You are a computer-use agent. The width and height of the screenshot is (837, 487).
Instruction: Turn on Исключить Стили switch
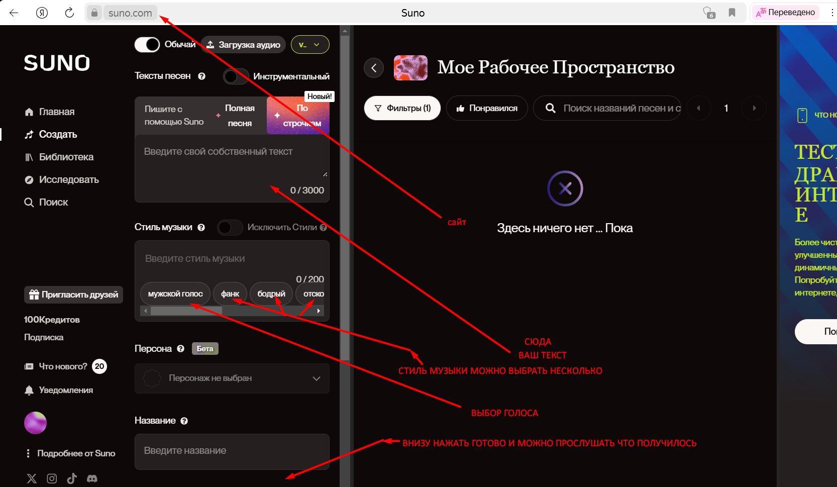click(x=230, y=228)
